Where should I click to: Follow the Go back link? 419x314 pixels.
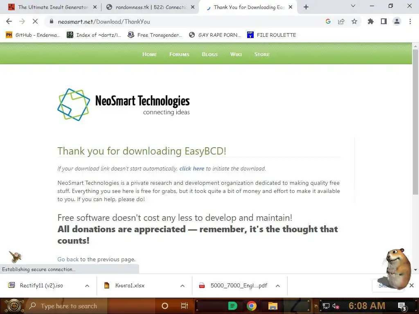coord(68,259)
